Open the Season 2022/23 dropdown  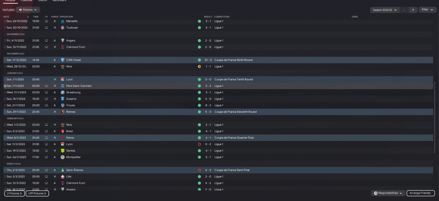click(384, 10)
